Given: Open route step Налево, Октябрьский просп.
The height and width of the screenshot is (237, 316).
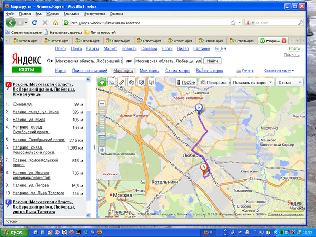Looking at the screenshot, I should pyautogui.click(x=39, y=140).
